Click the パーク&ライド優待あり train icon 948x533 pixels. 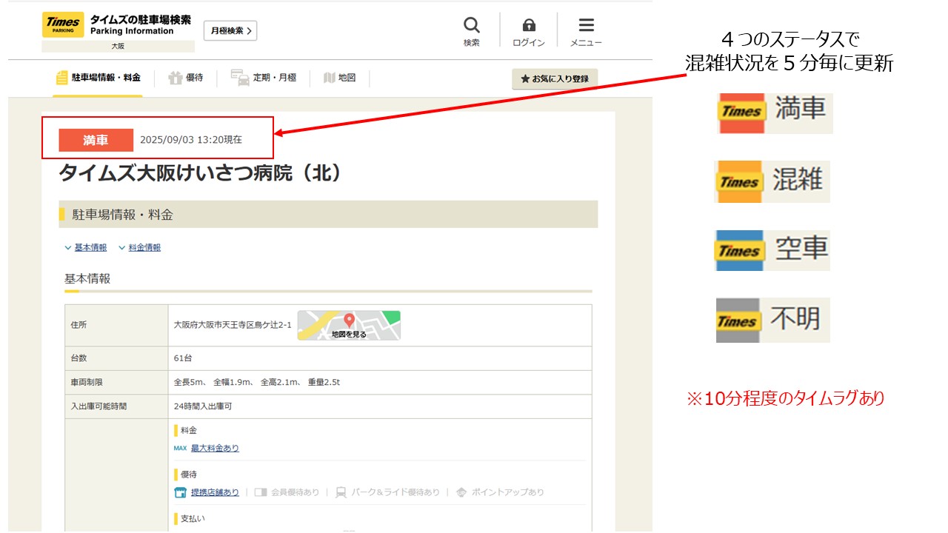click(341, 492)
